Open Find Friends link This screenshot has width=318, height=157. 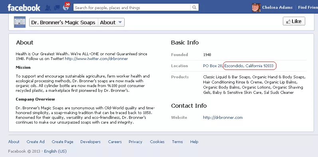click(308, 8)
